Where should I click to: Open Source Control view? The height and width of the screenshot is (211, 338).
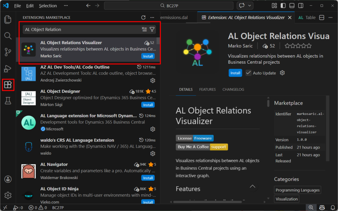coord(8,52)
